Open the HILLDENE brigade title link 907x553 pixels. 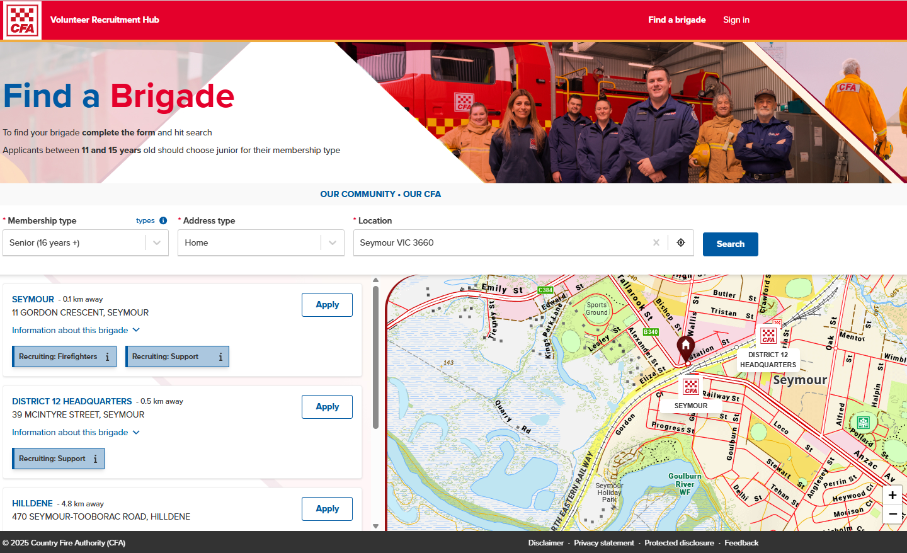pyautogui.click(x=32, y=503)
